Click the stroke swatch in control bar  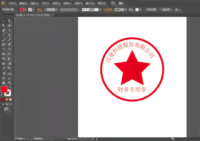click(30, 9)
